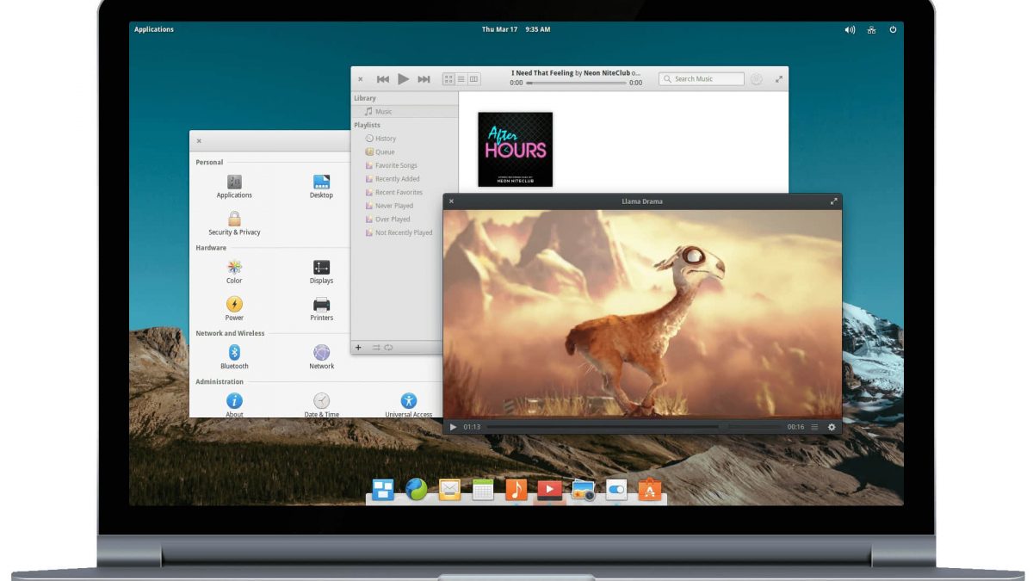Open Bluetooth settings
1033x581 pixels.
point(234,357)
